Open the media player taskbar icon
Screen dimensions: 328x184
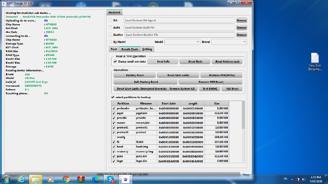[50, 179]
